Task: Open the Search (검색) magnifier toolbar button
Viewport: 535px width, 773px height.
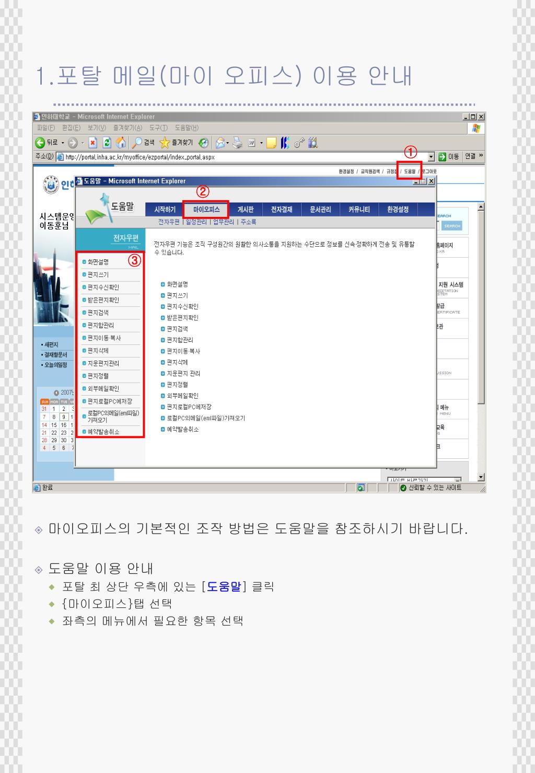Action: tap(143, 143)
